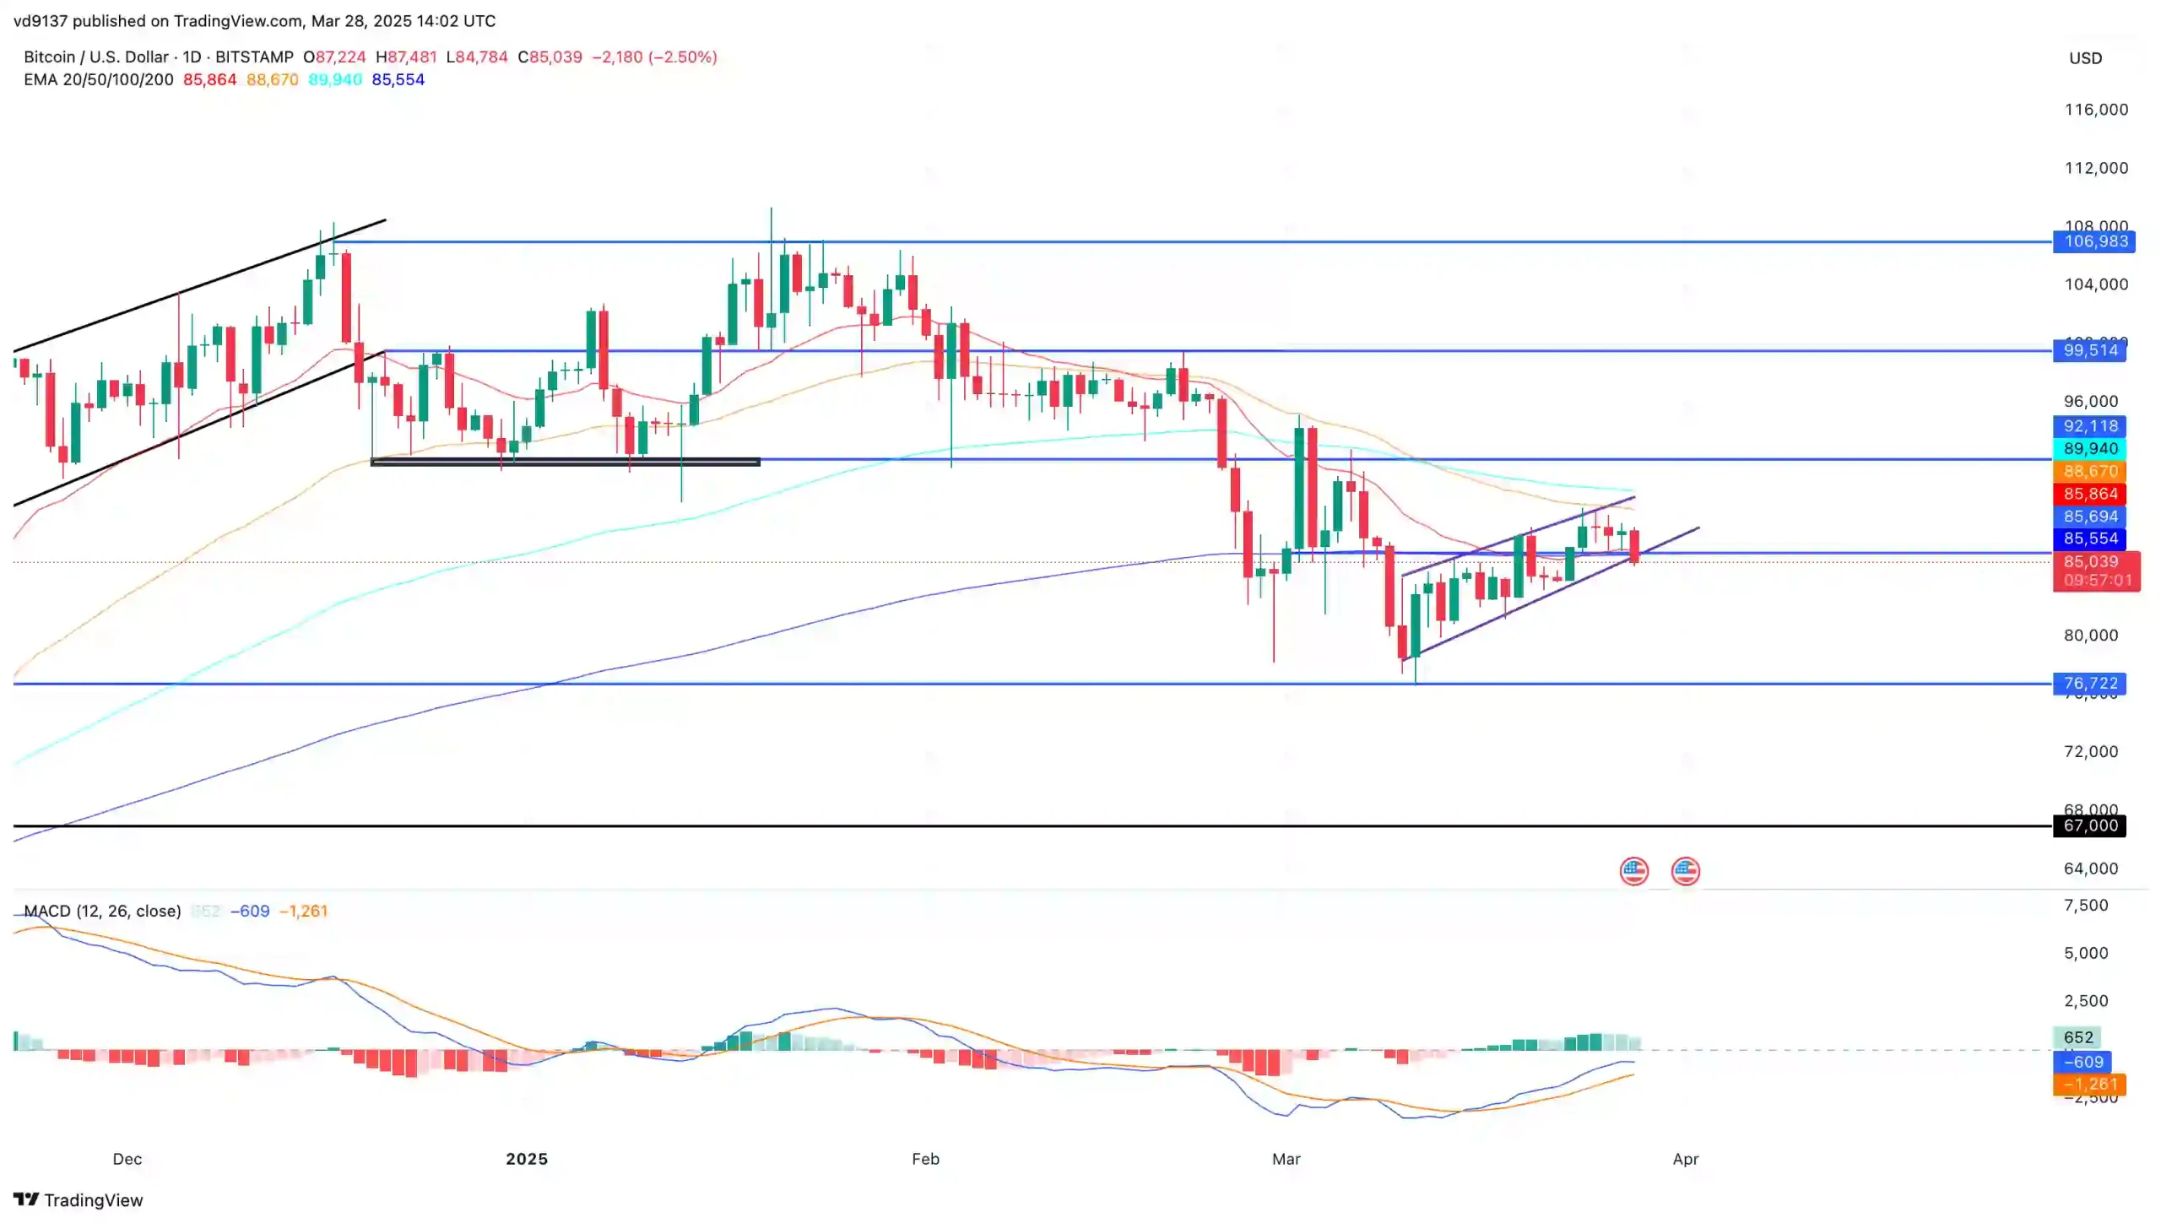Click the second US flag event icon near Apr

point(1685,871)
